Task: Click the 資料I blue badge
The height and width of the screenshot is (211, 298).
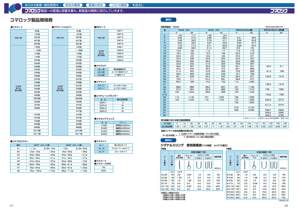Action: coord(168,20)
